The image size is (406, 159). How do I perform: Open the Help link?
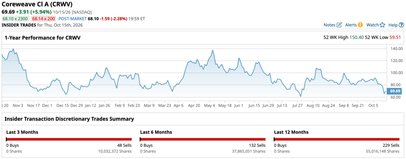(393, 25)
